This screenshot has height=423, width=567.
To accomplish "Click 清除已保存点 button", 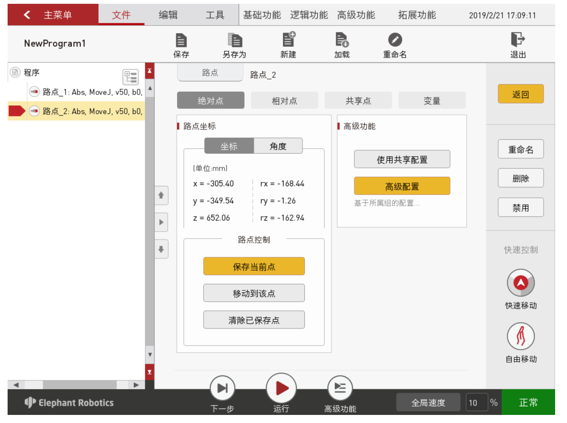I will (254, 320).
